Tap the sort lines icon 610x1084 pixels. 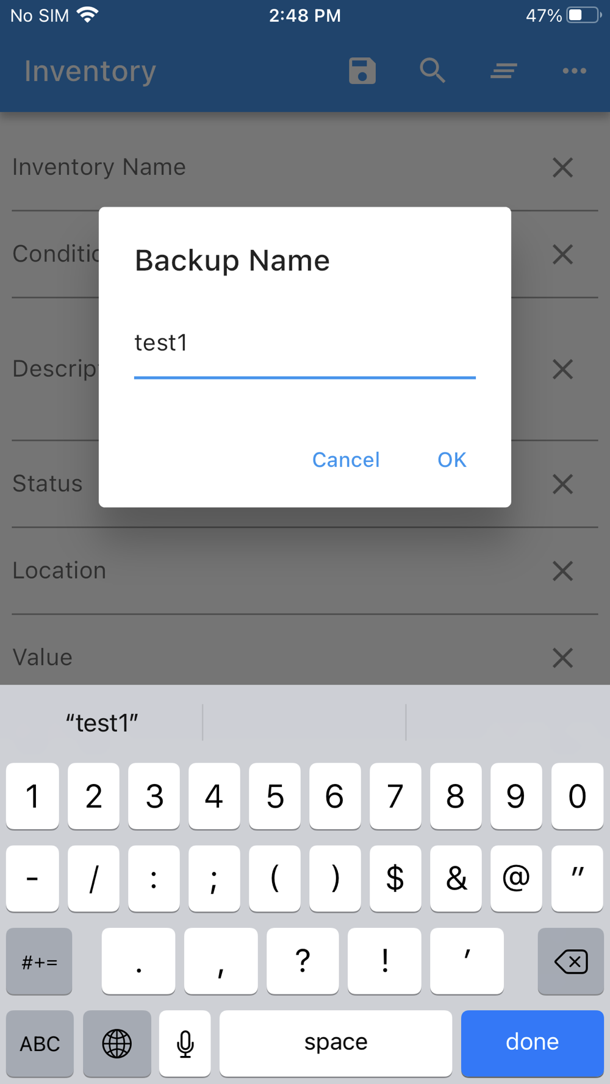tap(504, 71)
